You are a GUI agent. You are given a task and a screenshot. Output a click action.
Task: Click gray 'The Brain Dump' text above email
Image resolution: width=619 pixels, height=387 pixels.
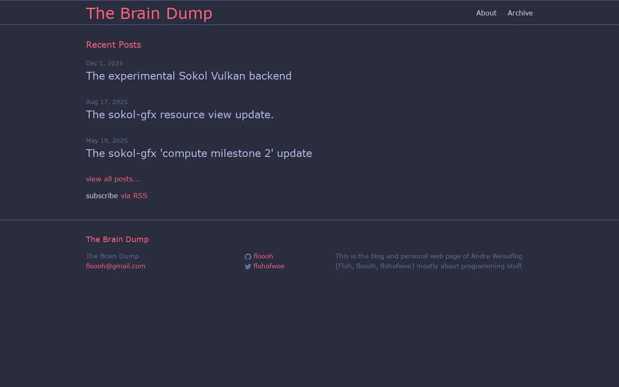click(113, 256)
